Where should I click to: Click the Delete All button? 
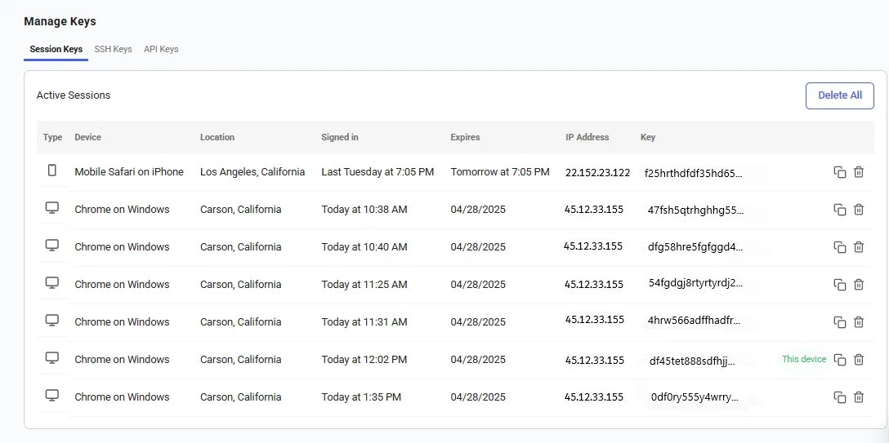(840, 95)
